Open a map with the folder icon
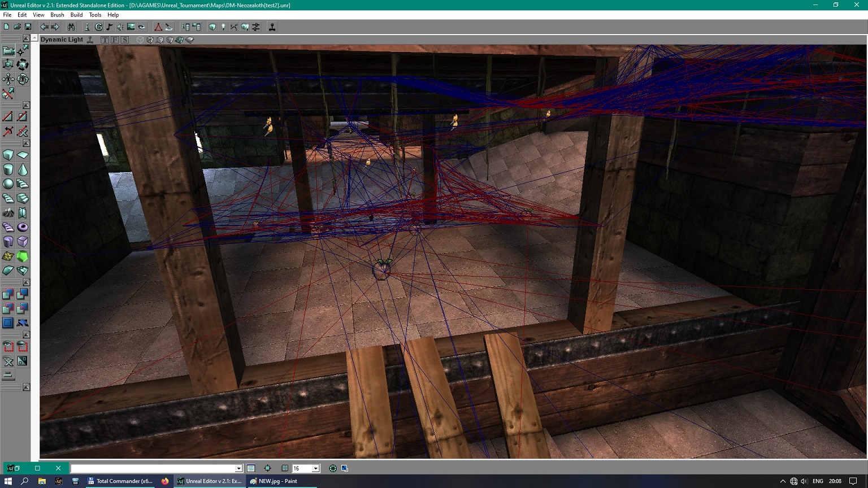This screenshot has width=868, height=488. 17,27
